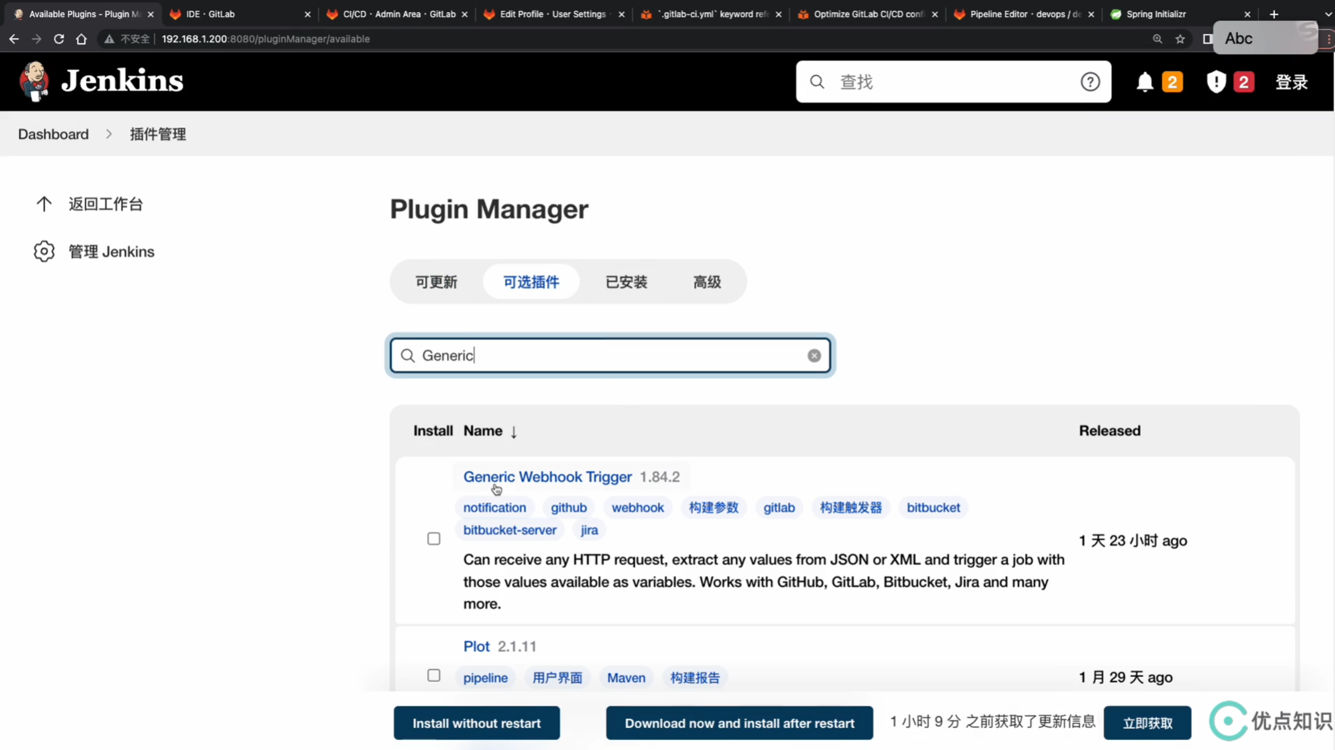Filter by the notification tag

(x=494, y=508)
